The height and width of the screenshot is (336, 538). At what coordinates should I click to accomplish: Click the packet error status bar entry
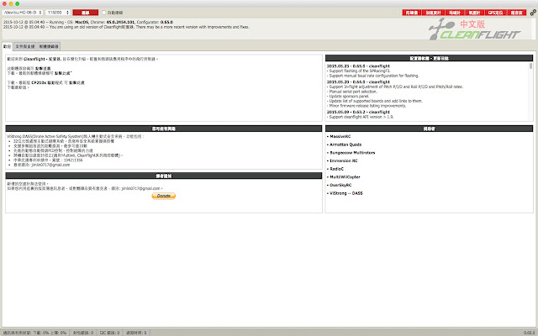pyautogui.click(x=83, y=333)
